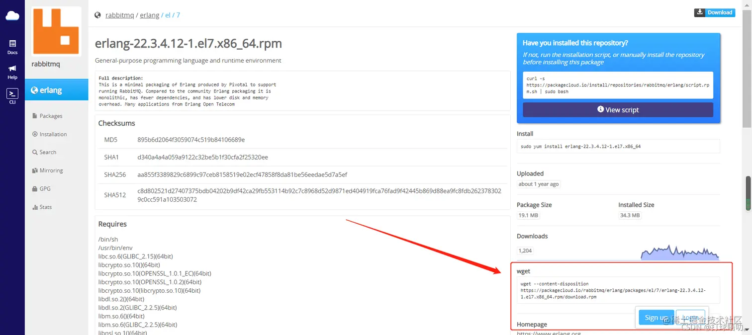Click the SHA512 checksum value
752x335 pixels.
tap(319, 195)
